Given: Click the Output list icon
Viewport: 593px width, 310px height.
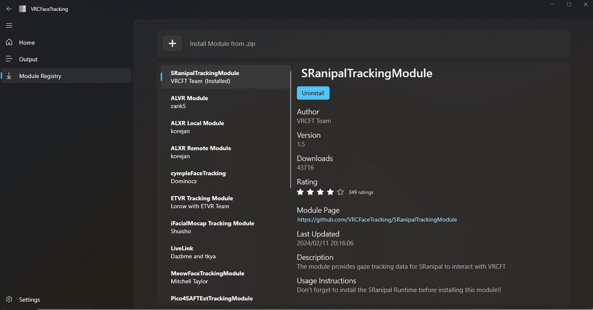Looking at the screenshot, I should (9, 59).
